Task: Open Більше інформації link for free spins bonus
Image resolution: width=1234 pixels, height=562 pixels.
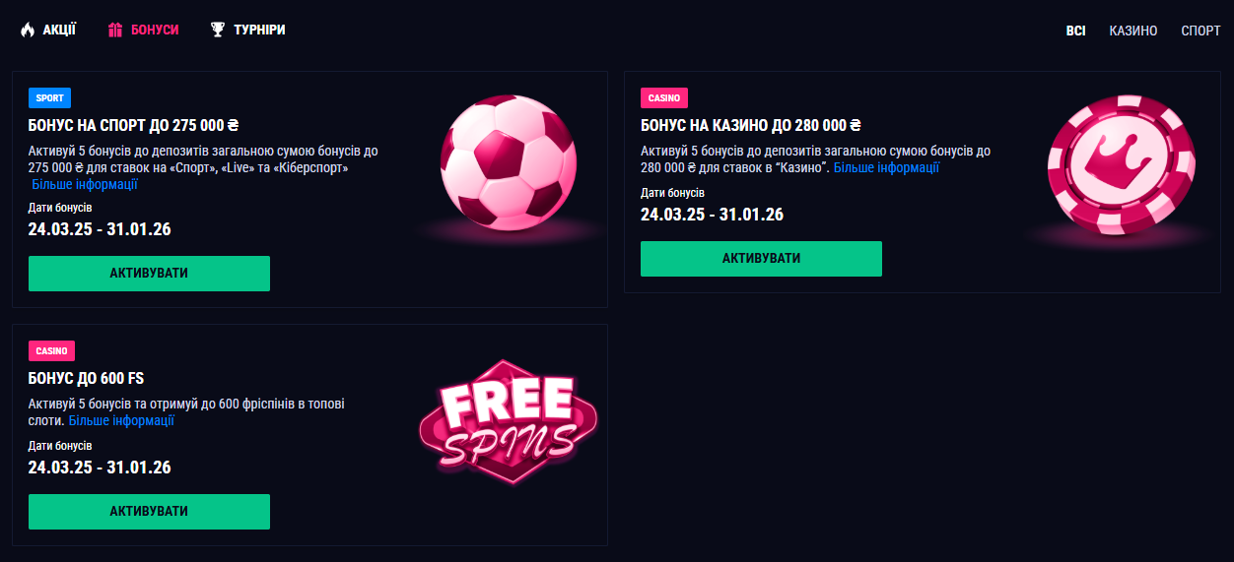Action: pos(121,420)
